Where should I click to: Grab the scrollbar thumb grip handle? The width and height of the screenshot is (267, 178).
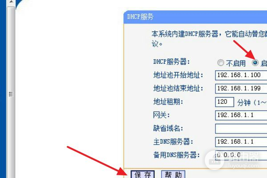11,94
